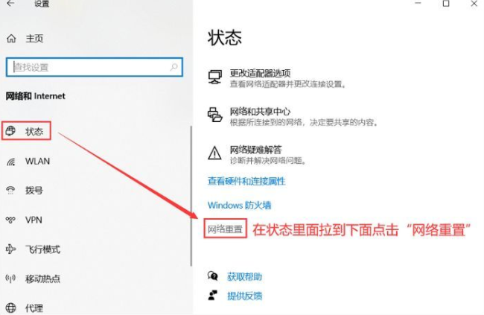Select the 飞行模式 airplane icon

[x=11, y=249]
